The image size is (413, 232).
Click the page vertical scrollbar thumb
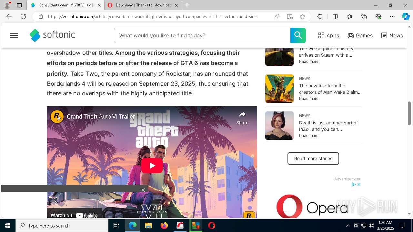409,113
